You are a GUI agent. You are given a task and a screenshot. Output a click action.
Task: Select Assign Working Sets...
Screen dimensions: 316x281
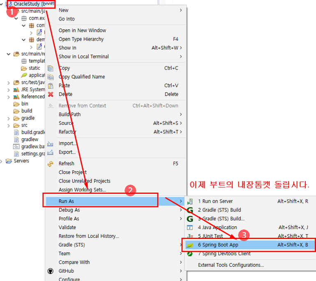click(115, 189)
